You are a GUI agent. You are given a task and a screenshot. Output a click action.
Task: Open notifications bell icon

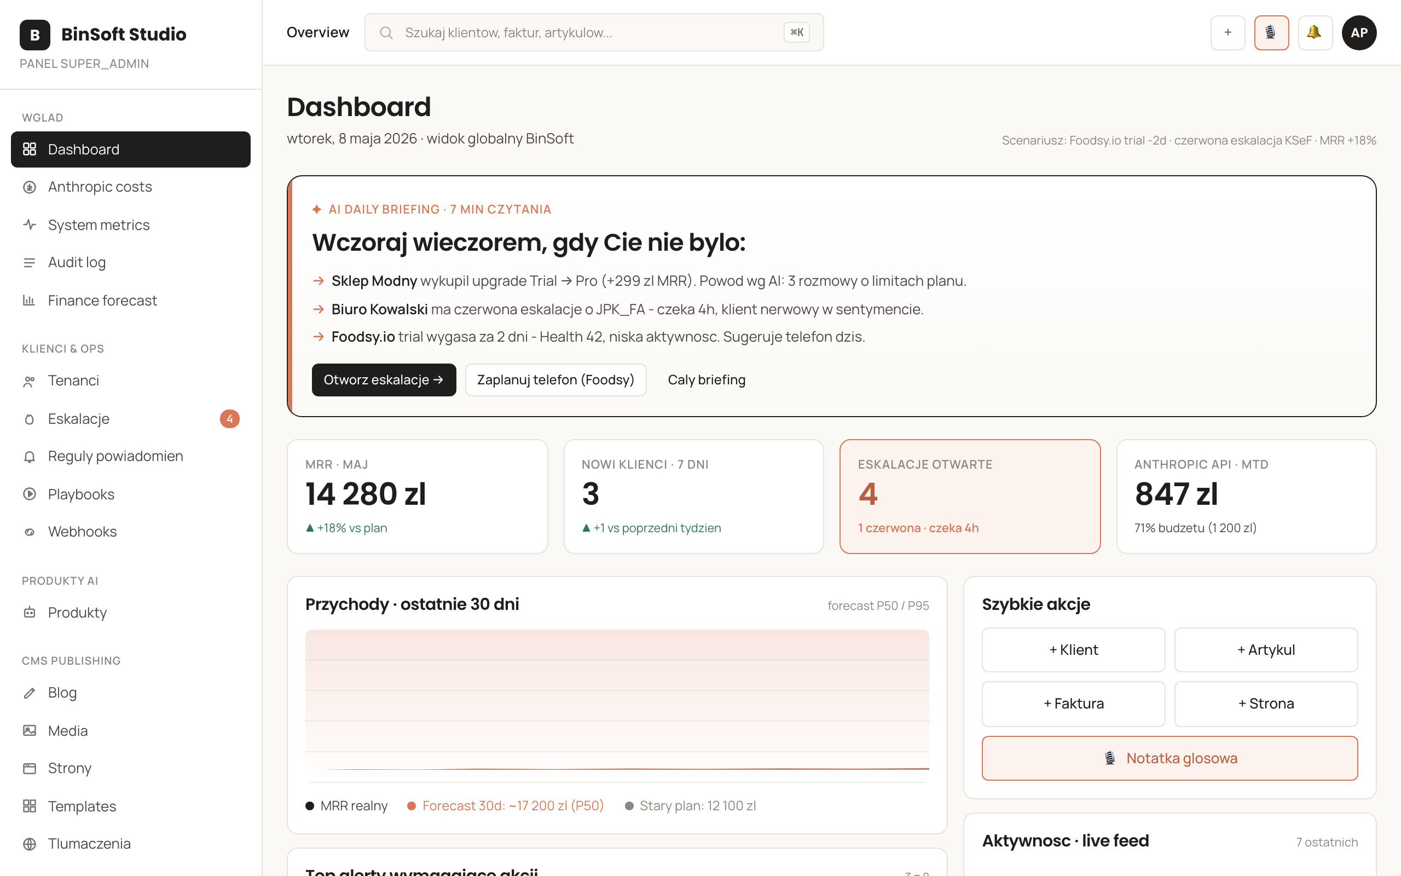pos(1315,32)
